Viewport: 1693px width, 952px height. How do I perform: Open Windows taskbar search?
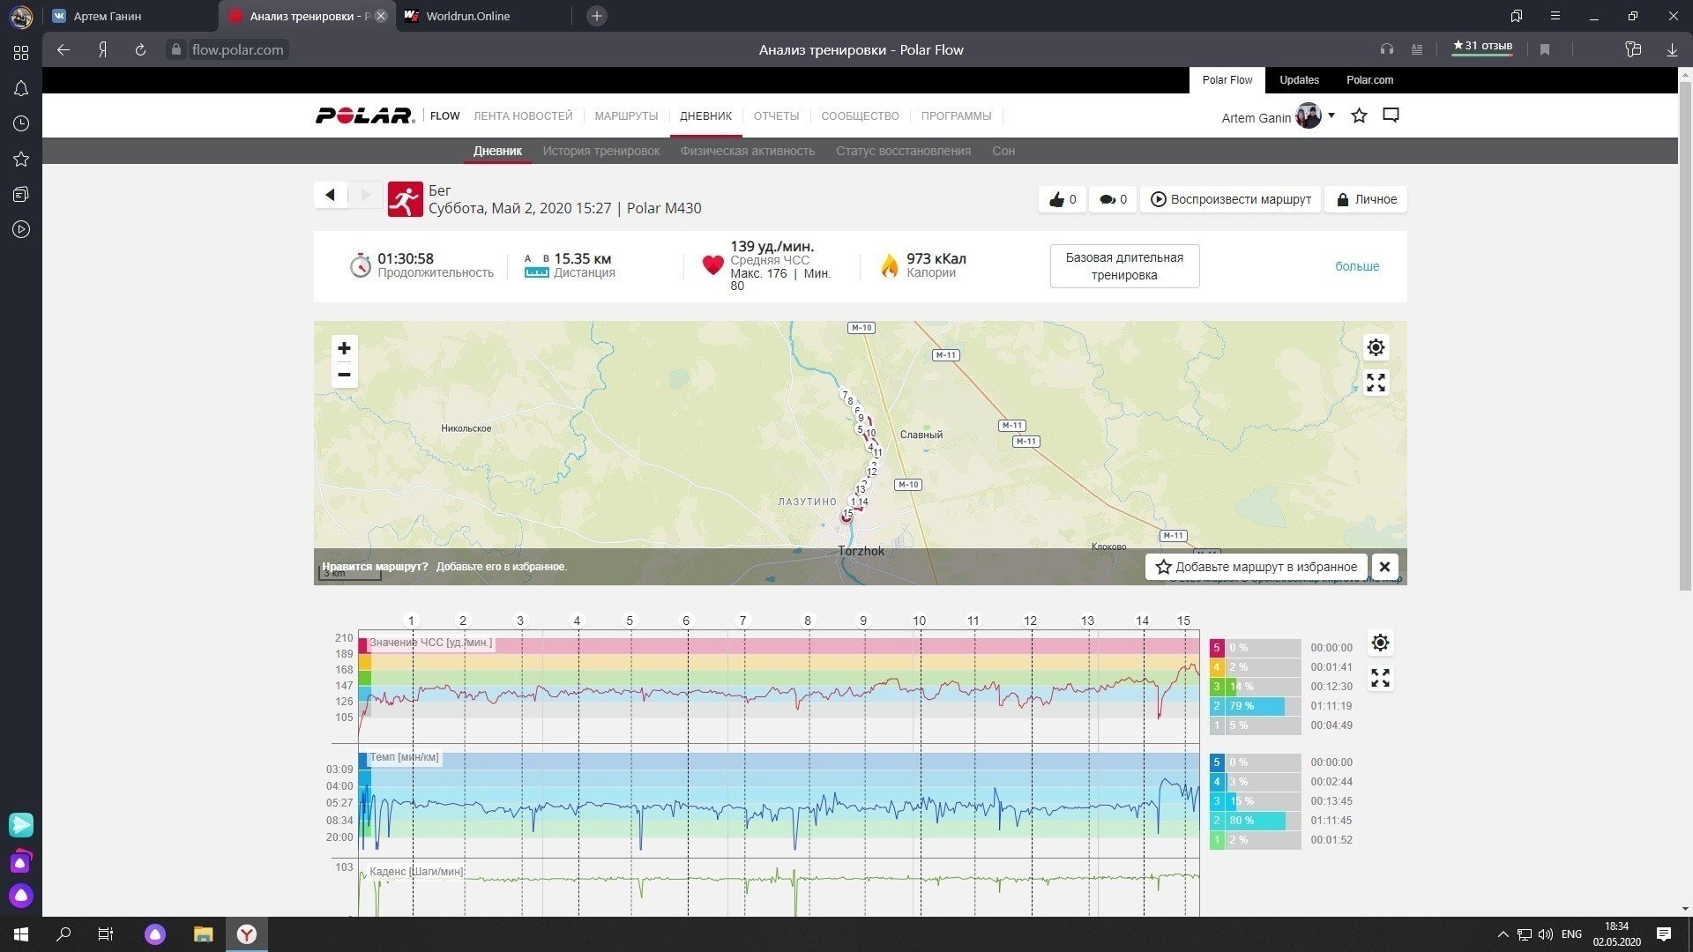tap(63, 934)
